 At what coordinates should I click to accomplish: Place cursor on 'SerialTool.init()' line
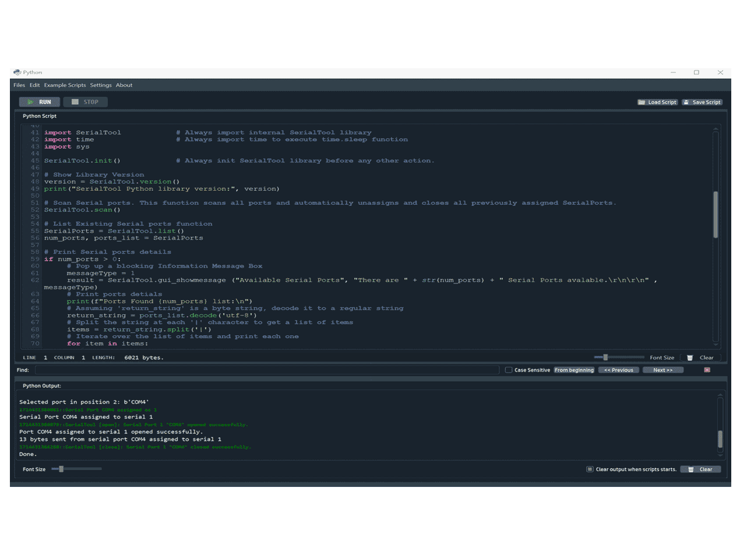[82, 160]
